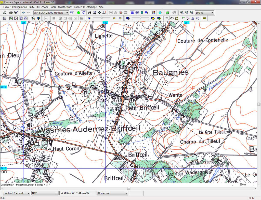Open the 3D menu
Viewport: 261px width, 200px height.
click(38, 7)
